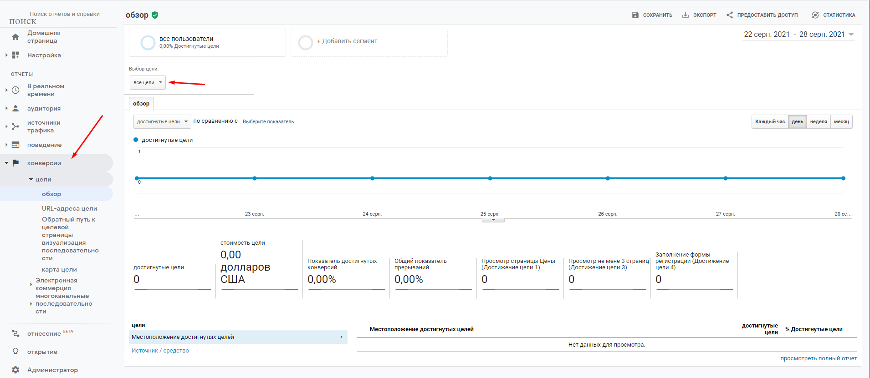Viewport: 870px width, 378px height.
Task: Click the green verified shield icon
Action: pos(155,15)
